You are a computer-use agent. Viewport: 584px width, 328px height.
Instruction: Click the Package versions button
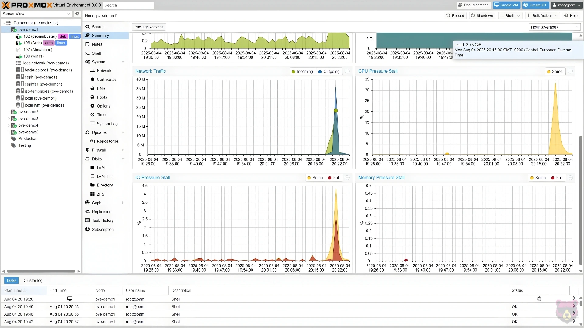pyautogui.click(x=148, y=27)
